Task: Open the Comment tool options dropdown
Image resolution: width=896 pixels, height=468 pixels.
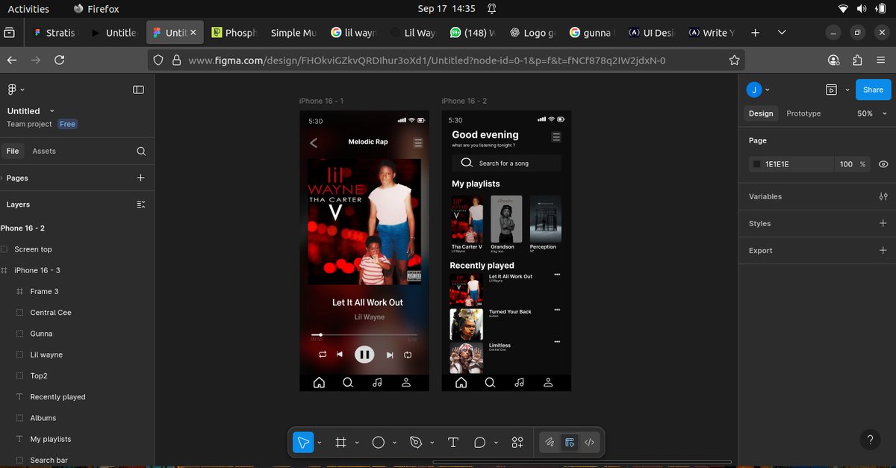Action: 496,443
